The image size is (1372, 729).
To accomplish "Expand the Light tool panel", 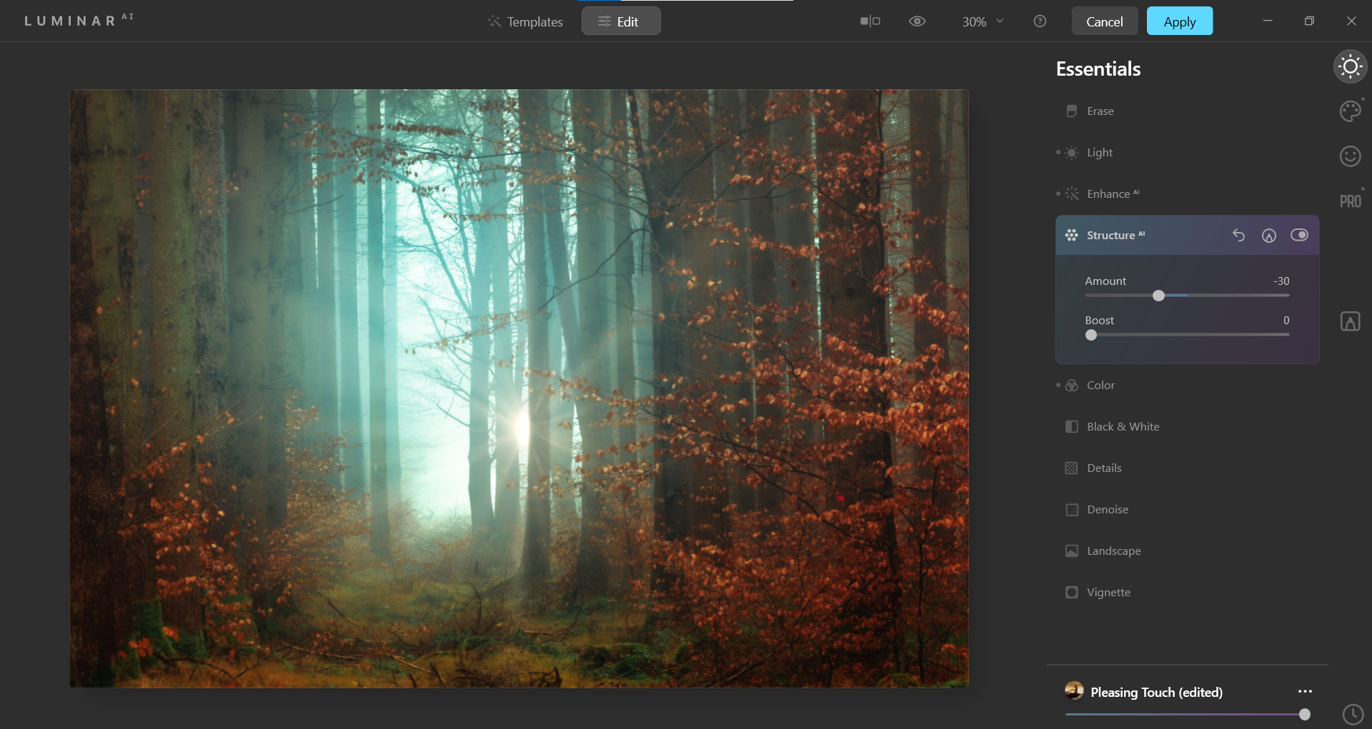I will [x=1100, y=153].
